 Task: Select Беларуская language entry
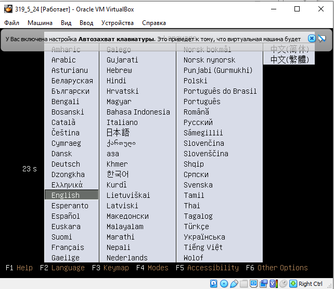72,81
